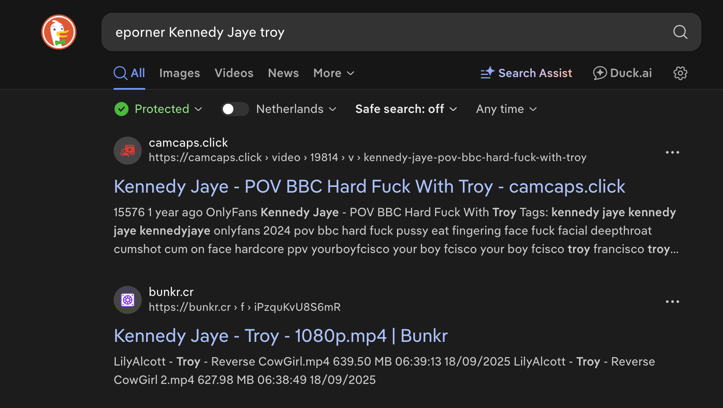Open the Bunkr 1080p.mp4 result title link
This screenshot has width=723, height=408.
click(x=281, y=336)
